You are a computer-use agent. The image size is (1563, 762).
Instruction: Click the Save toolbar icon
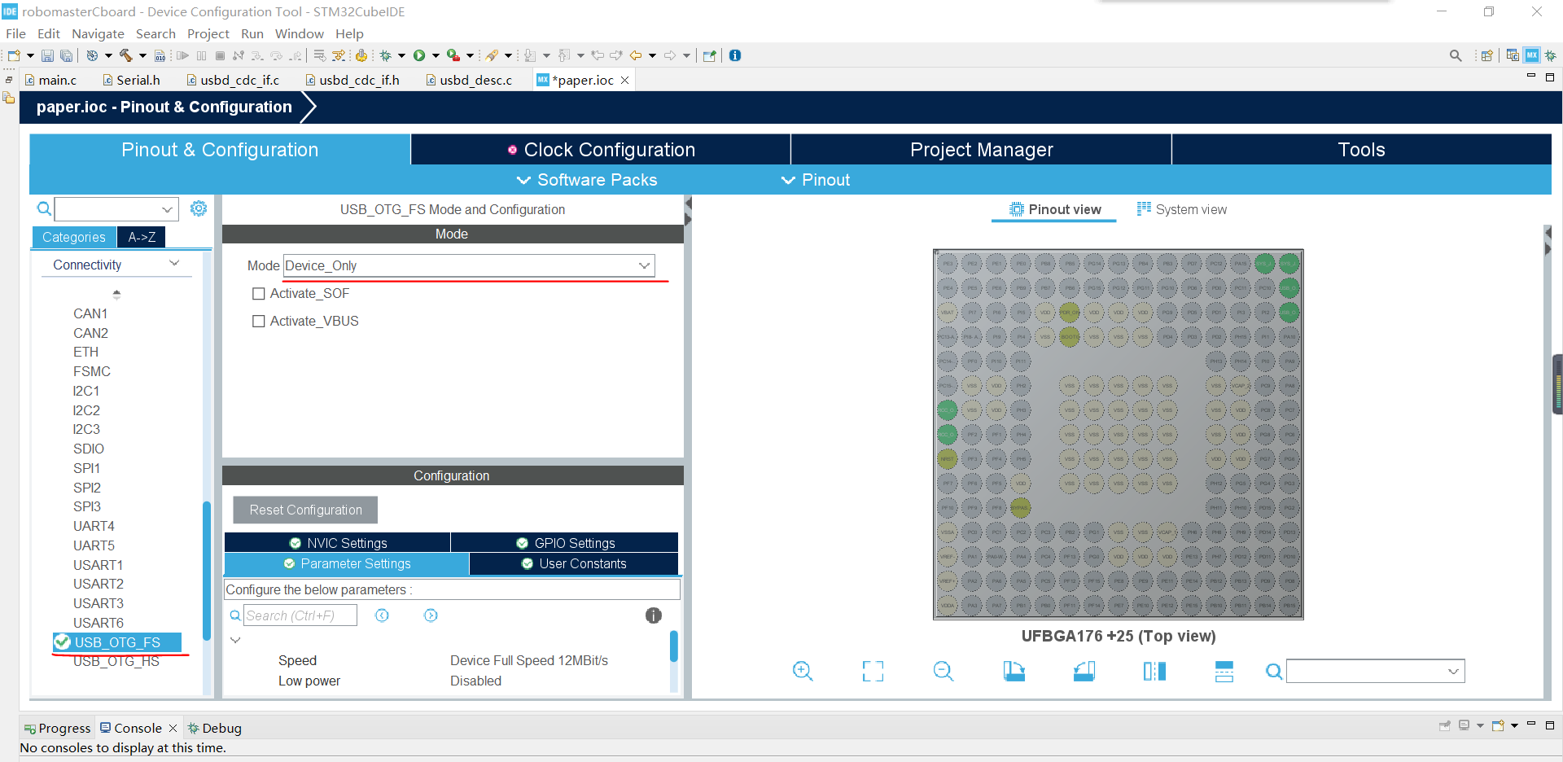[x=47, y=55]
